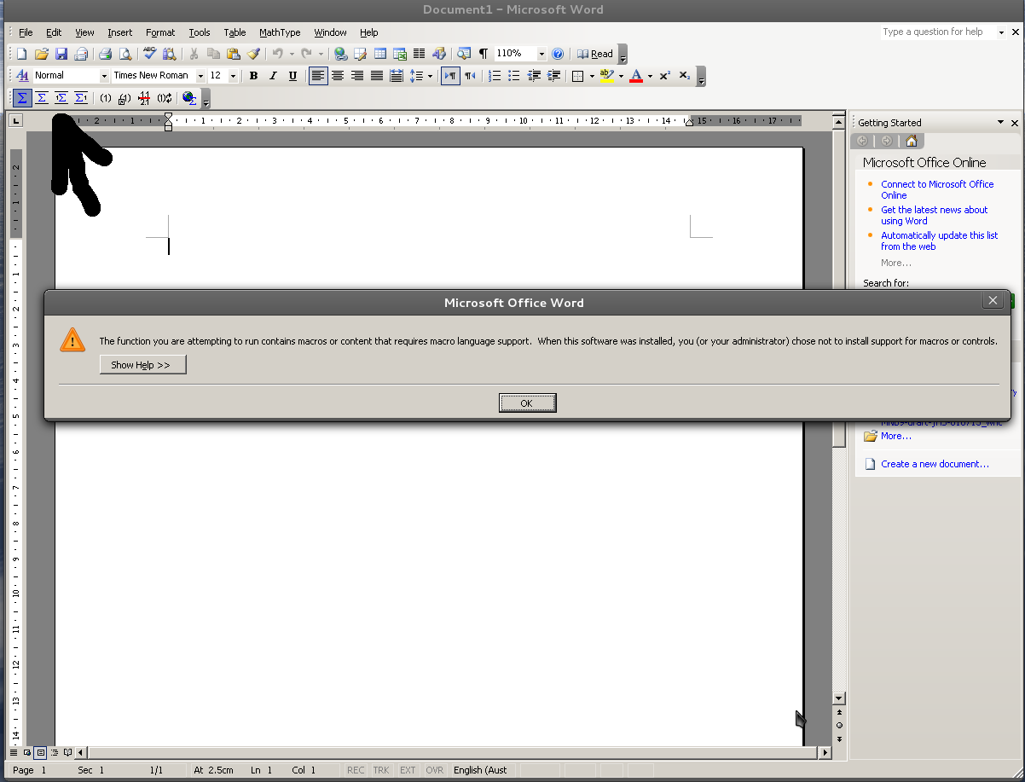Click OK in the macro warning dialog
The image size is (1025, 782).
pyautogui.click(x=527, y=403)
